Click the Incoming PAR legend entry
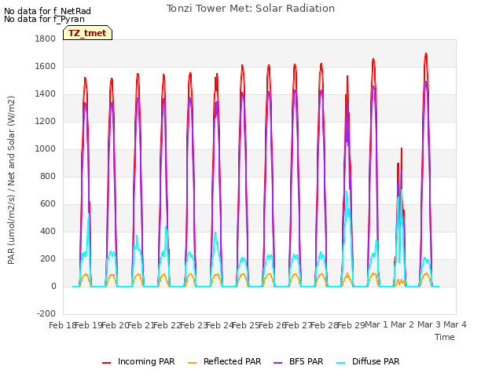 (x=138, y=361)
